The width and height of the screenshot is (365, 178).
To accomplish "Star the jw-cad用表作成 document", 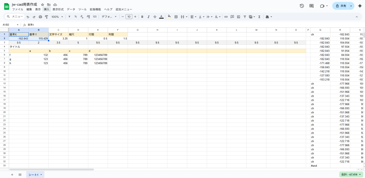I will pyautogui.click(x=42, y=5).
